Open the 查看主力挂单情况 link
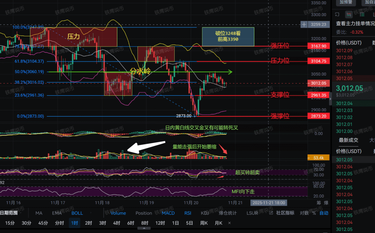Image resolution: width=375 pixels, height=233 pixels. pyautogui.click(x=355, y=24)
